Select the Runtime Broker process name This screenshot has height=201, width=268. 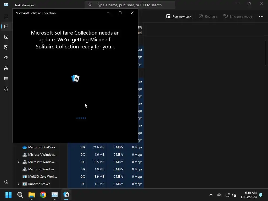39,184
